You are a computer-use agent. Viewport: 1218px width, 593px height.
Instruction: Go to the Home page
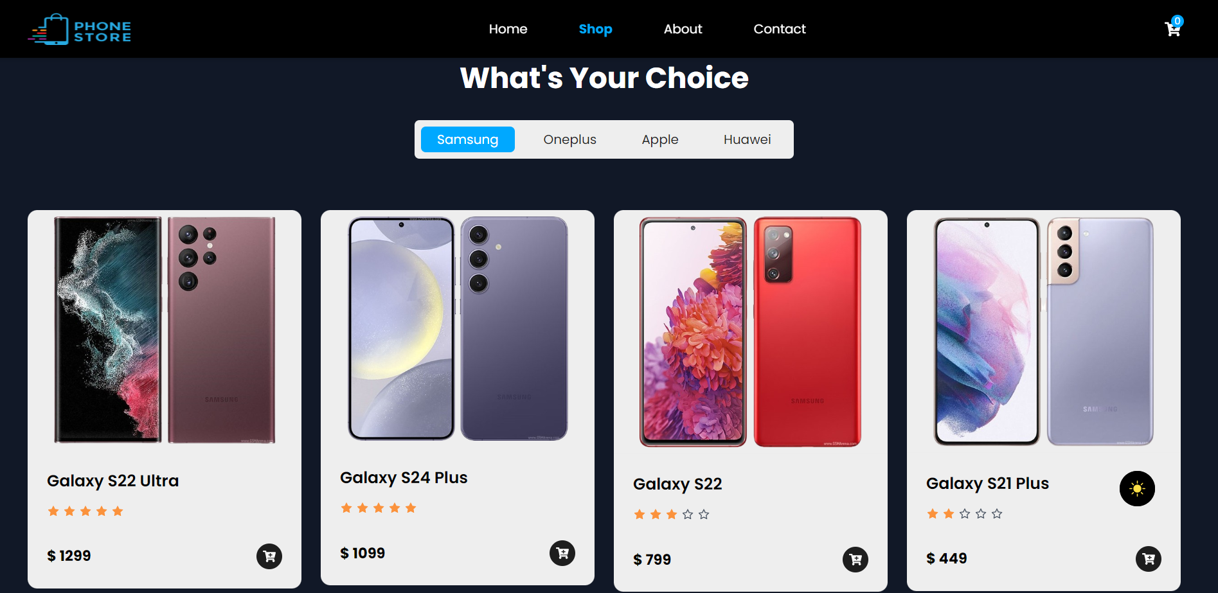coord(508,29)
